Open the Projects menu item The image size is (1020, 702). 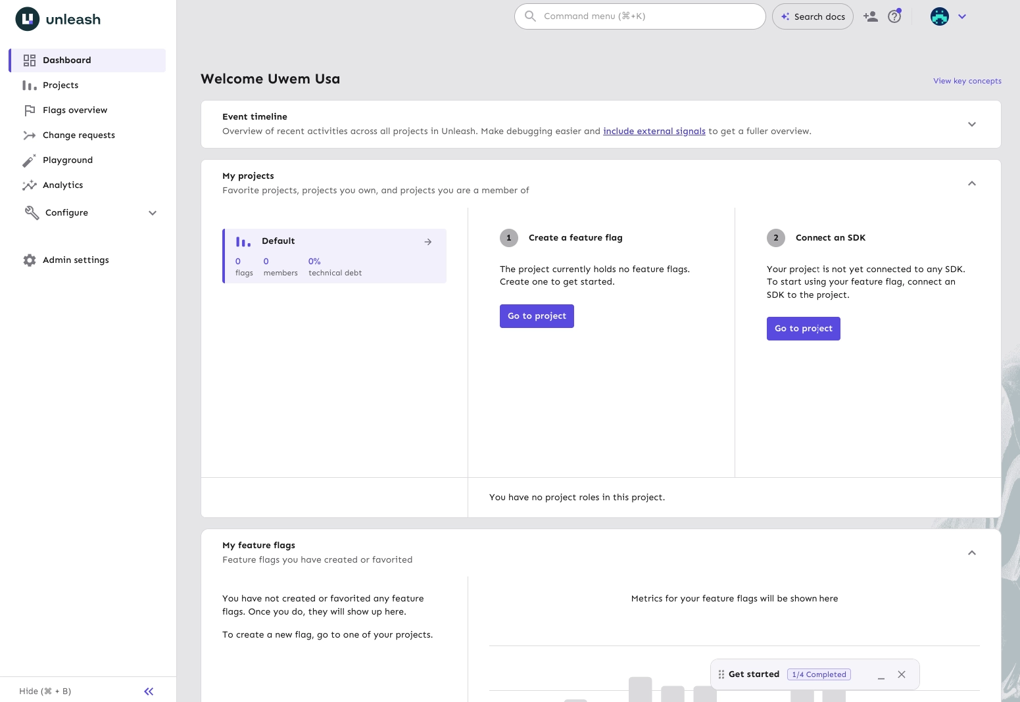[x=87, y=85]
